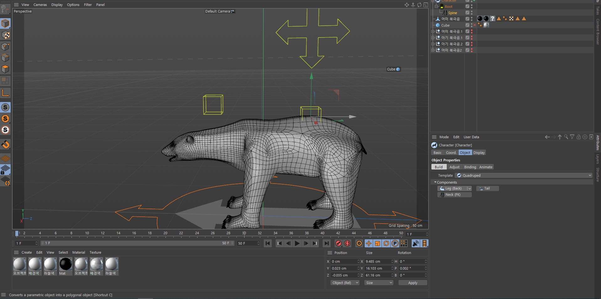
Task: Open the Size mode dropdown
Action: [x=378, y=283]
